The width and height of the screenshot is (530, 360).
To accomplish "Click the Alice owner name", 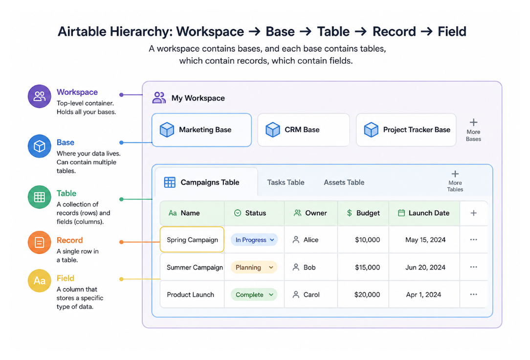I will [311, 240].
